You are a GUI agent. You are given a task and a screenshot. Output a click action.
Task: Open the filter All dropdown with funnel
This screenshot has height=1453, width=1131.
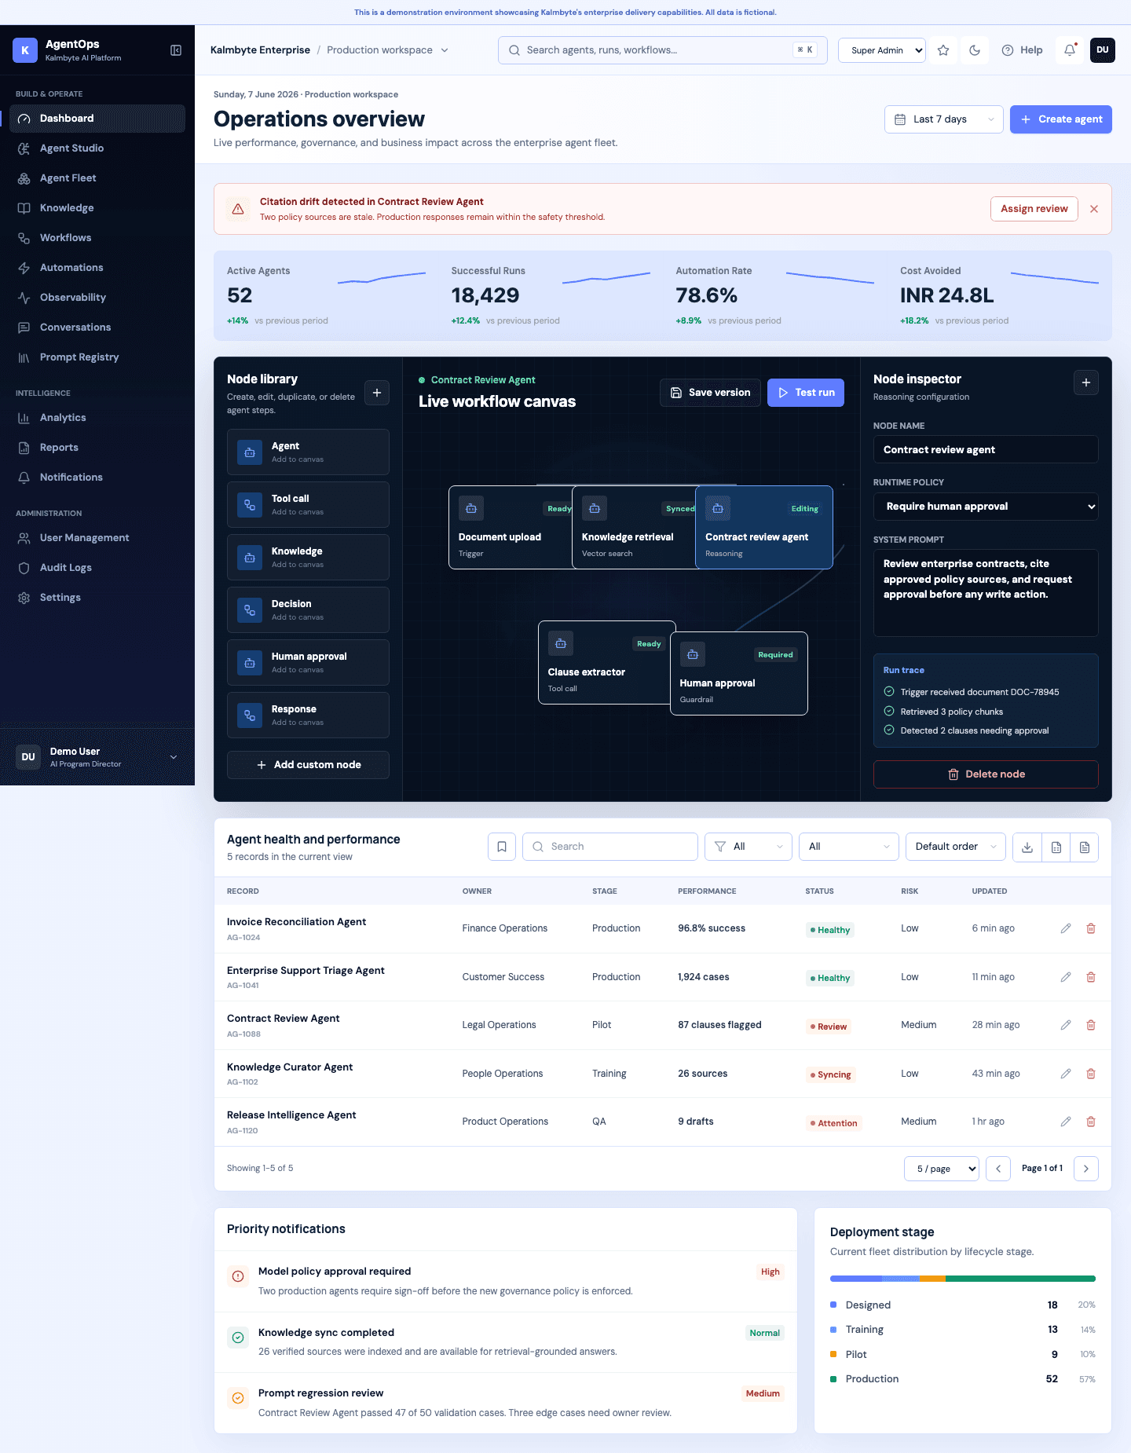pos(749,847)
